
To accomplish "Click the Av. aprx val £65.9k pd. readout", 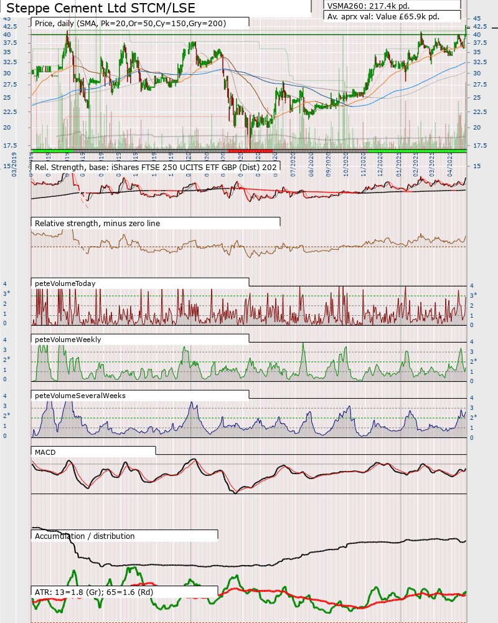I will point(383,17).
